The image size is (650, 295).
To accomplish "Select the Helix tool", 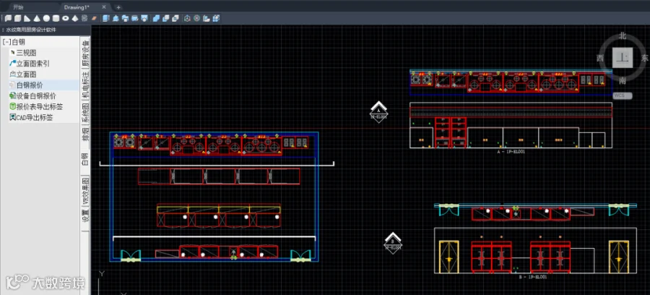I will click(x=84, y=18).
